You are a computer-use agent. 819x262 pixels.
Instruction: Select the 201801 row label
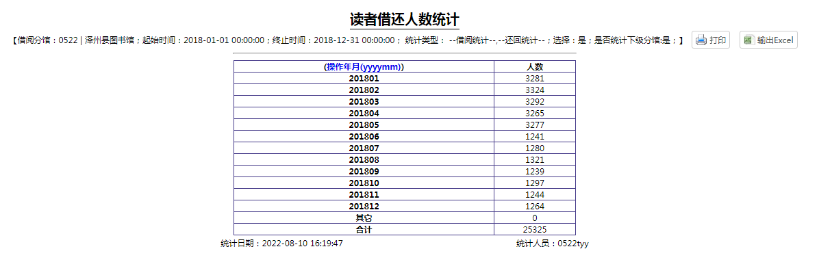(x=364, y=78)
